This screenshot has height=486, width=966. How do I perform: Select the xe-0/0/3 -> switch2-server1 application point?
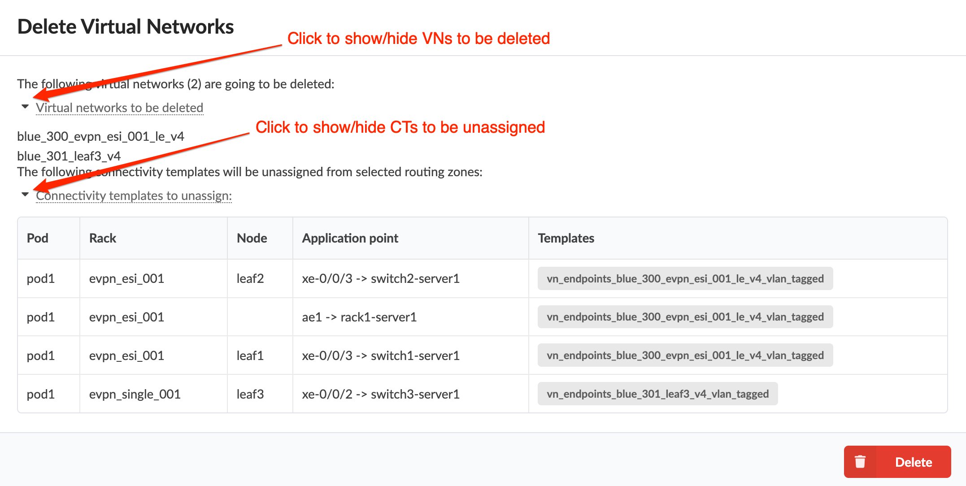point(381,278)
